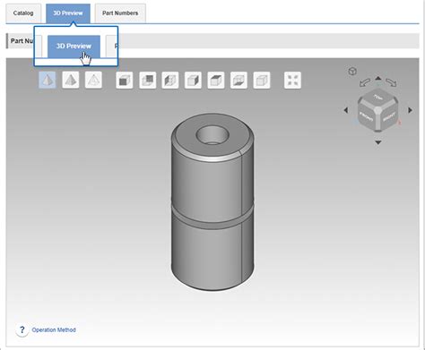
Task: Switch to right view cube icon
Action: [x=193, y=81]
